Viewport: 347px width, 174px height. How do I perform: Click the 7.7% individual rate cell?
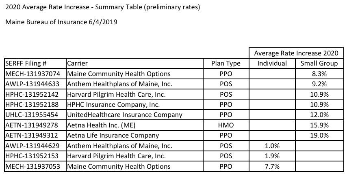272,166
